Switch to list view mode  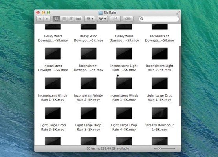(x=64, y=19)
